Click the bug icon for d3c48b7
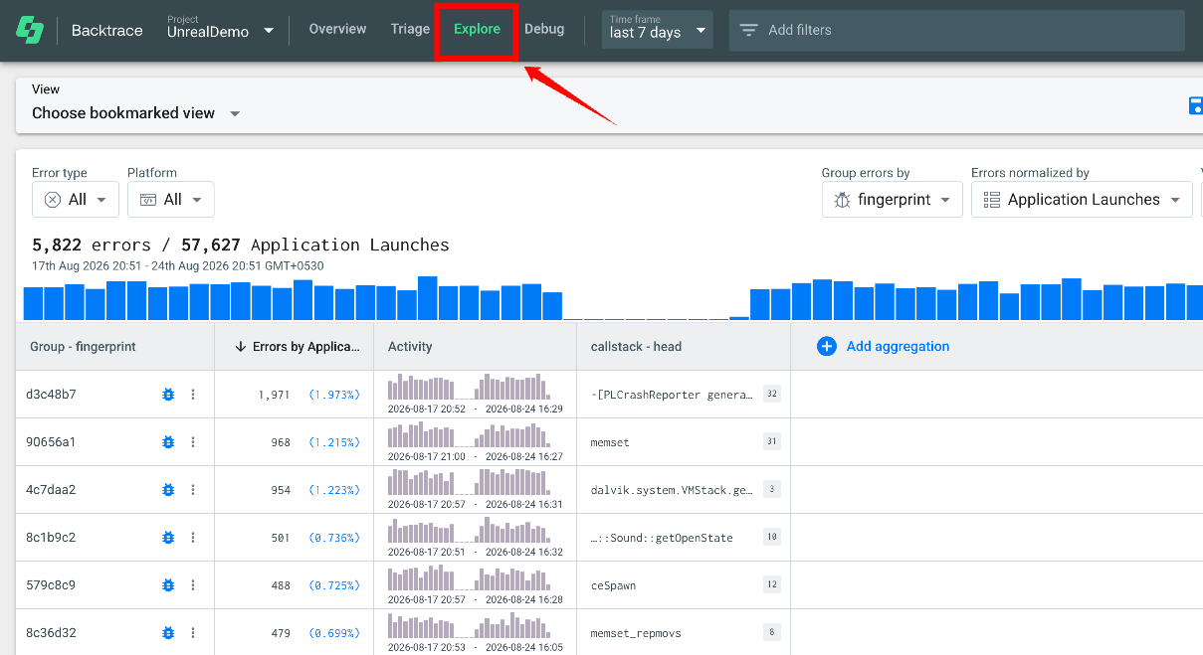 [x=168, y=395]
